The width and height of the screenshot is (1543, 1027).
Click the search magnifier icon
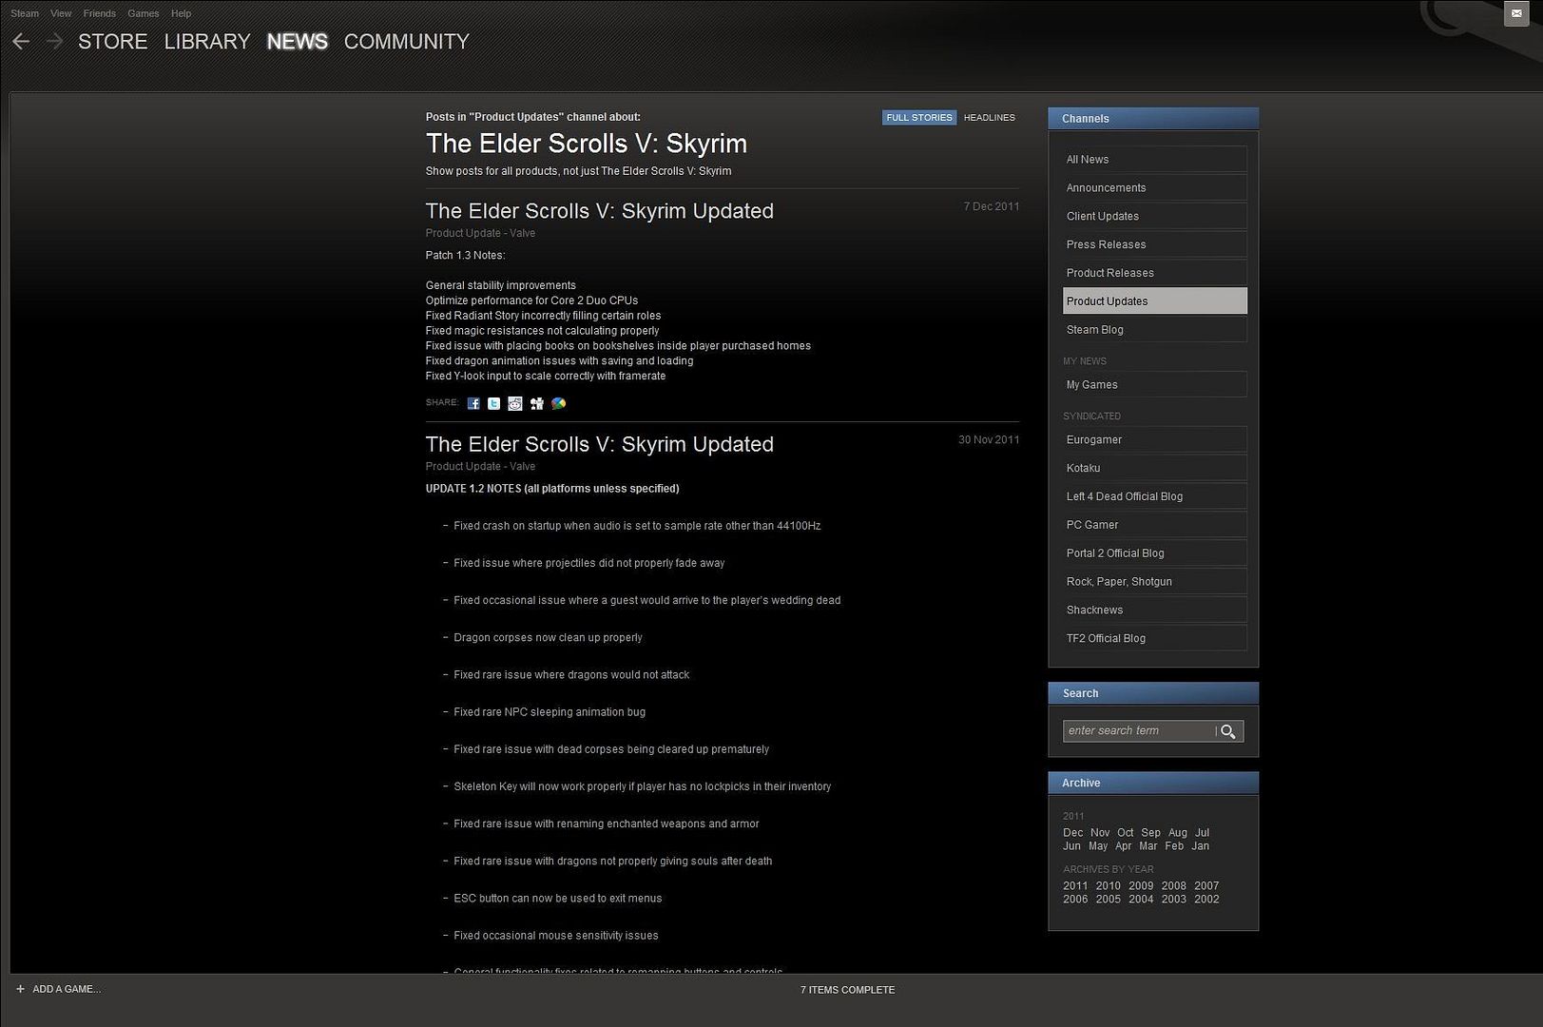coord(1228,731)
